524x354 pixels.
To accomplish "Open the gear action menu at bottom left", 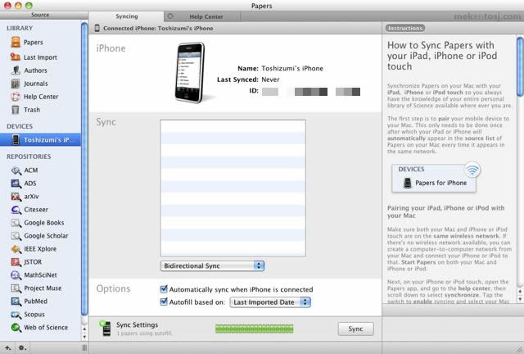I will pyautogui.click(x=22, y=348).
